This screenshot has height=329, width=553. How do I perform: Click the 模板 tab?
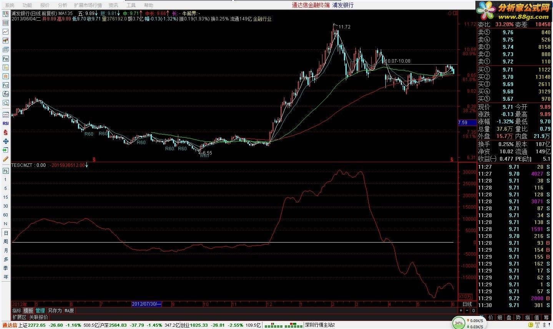28,311
